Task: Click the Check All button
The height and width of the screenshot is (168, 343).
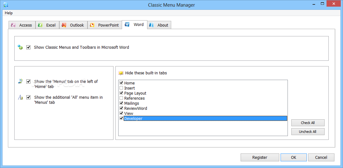Action: pos(308,123)
